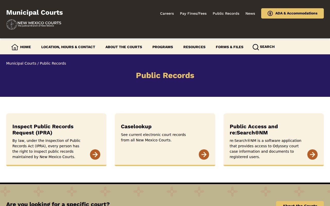Click the re:Search®NM card arrow icon
This screenshot has width=330, height=206.
(312, 154)
